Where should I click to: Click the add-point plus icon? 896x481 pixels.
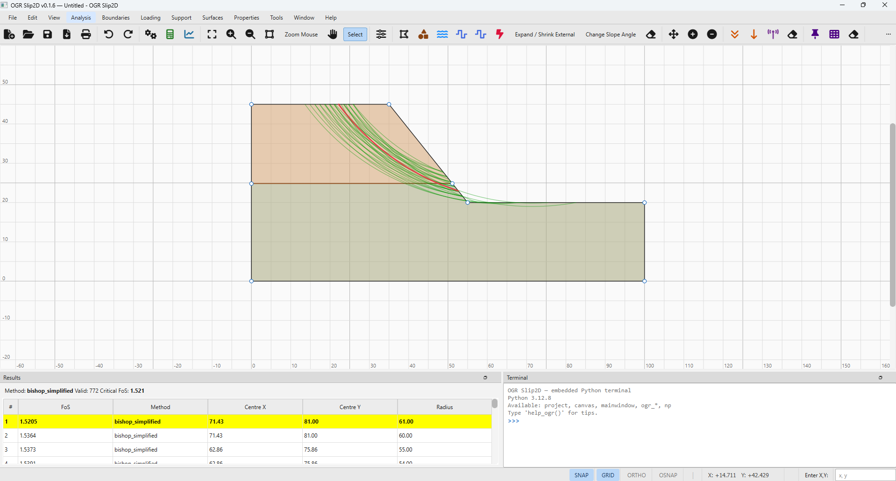693,34
